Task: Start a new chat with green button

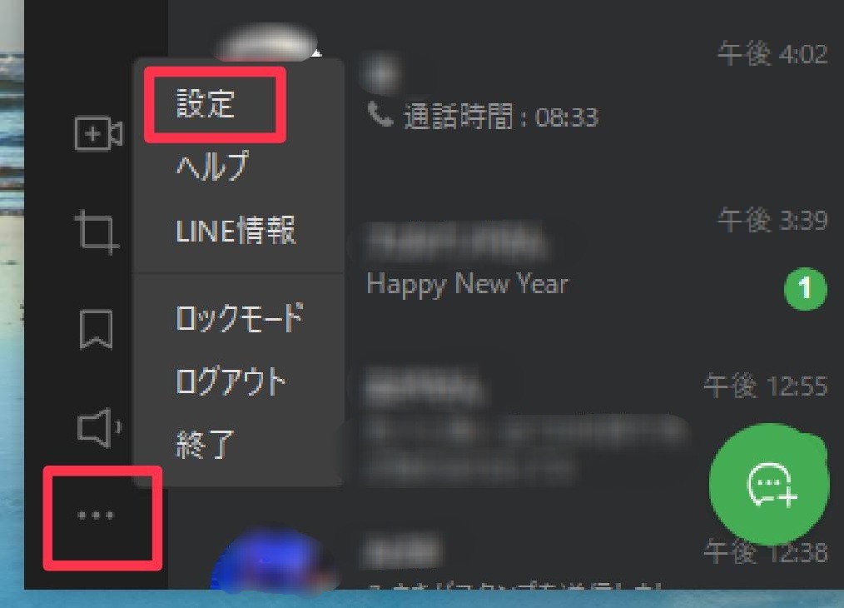Action: tap(769, 484)
